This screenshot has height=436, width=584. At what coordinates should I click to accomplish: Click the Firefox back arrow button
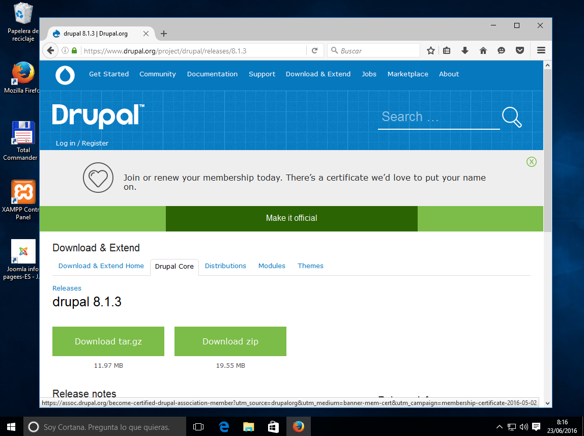click(50, 51)
